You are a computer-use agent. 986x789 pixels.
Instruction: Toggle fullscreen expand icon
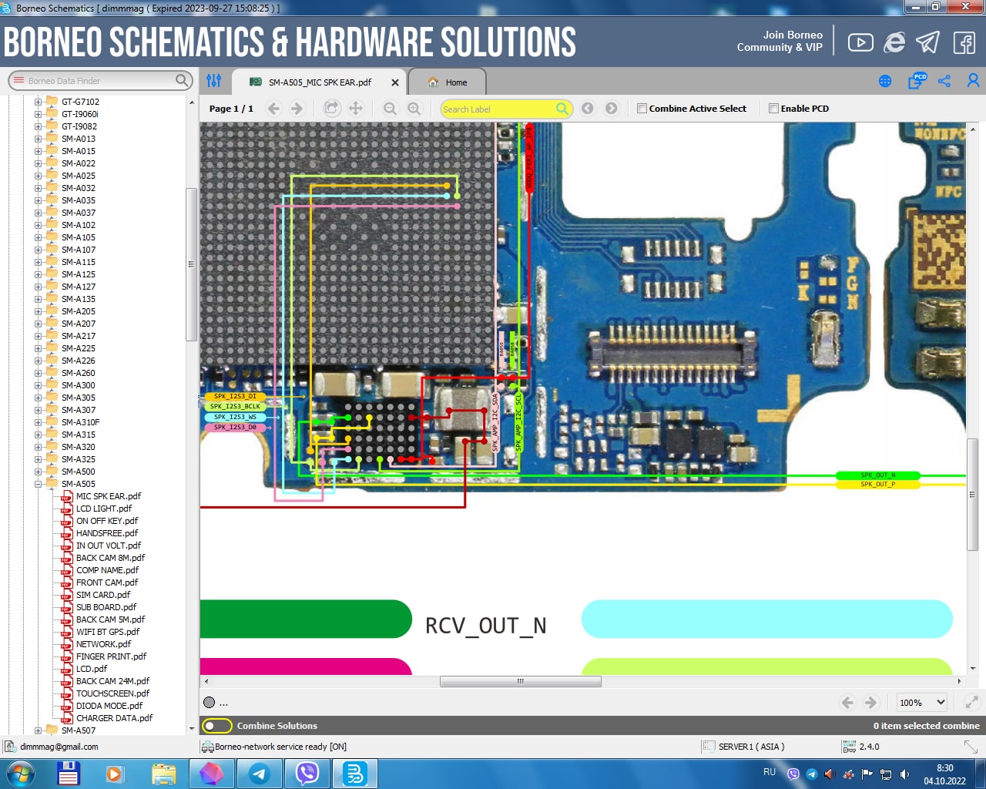(x=972, y=703)
